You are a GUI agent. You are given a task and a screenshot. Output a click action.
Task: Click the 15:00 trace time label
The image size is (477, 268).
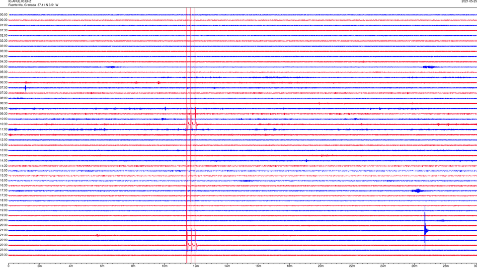coord(3,171)
